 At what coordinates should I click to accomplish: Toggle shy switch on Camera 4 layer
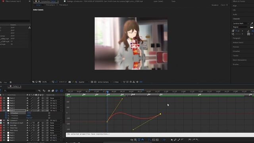click(27, 120)
